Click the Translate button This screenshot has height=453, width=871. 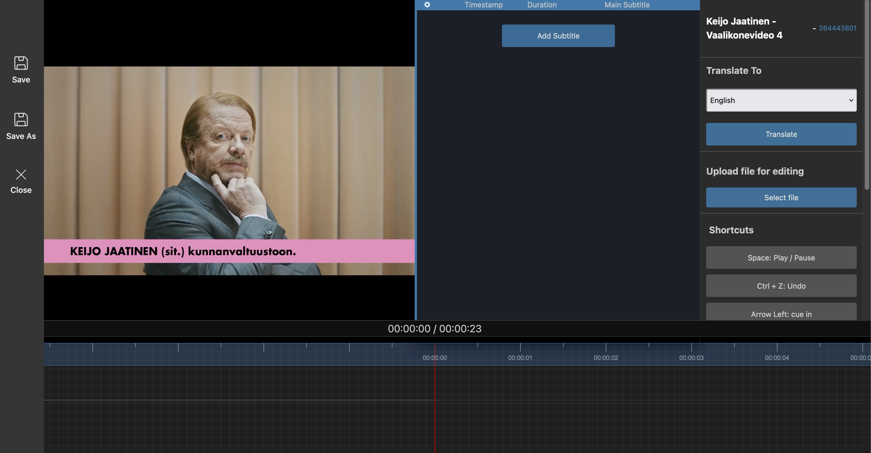tap(781, 134)
